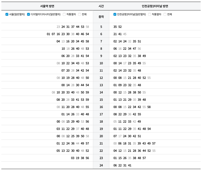This screenshot has height=172, width=202.
Task: Select the 56 time in the 23 o'clock Seoul row
Action: click(x=87, y=158)
